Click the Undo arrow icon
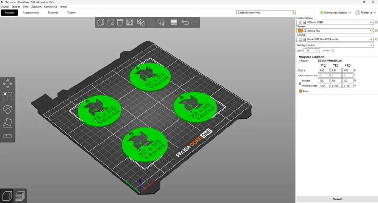378x203 pixels. tap(185, 22)
